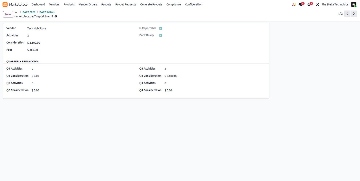Click the Q4 Consideration value $ 0.00

click(x=168, y=90)
